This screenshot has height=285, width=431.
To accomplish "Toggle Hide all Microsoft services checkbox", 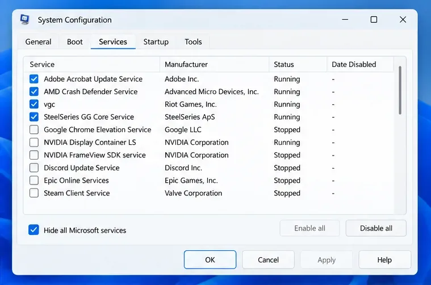I will [34, 230].
